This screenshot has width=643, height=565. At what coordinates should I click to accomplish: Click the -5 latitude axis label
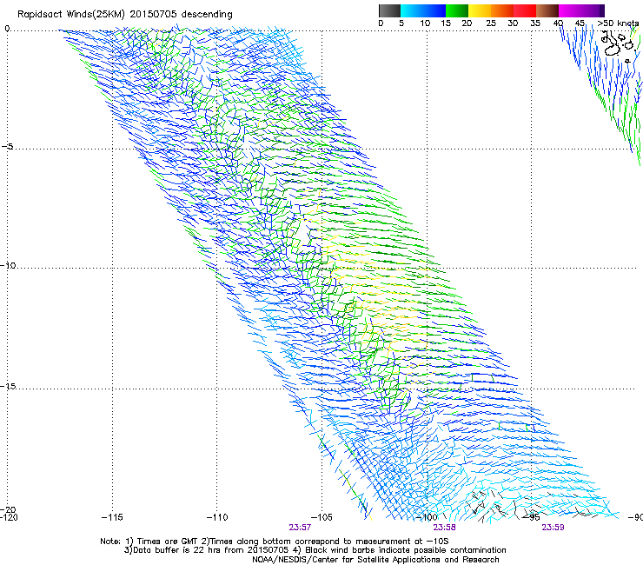click(7, 146)
